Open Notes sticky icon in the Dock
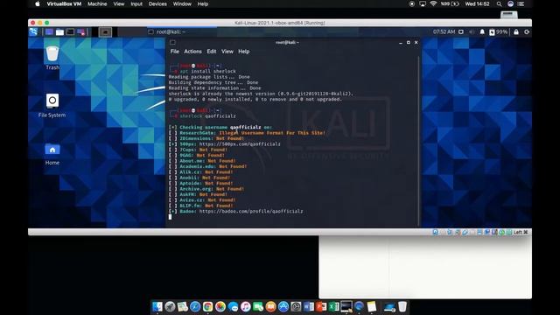Screen dimensions: 560x315 click(371, 306)
